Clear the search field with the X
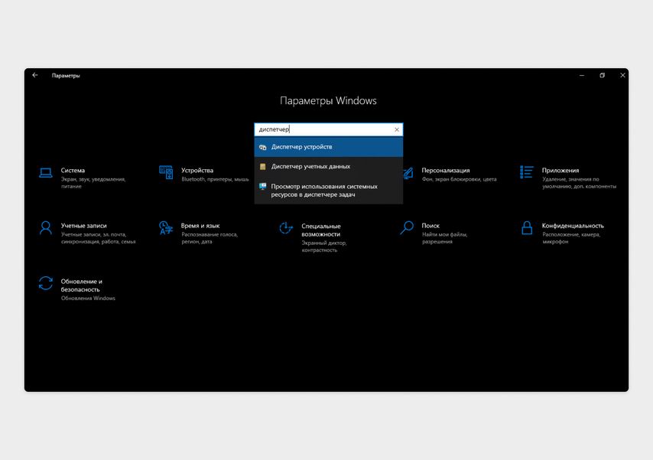This screenshot has height=460, width=653. 396,129
